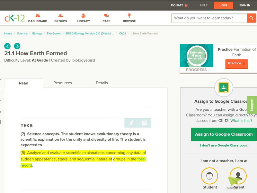This screenshot has width=257, height=193.
Task: Open the Dashboard gauge icon
Action: [38, 15]
